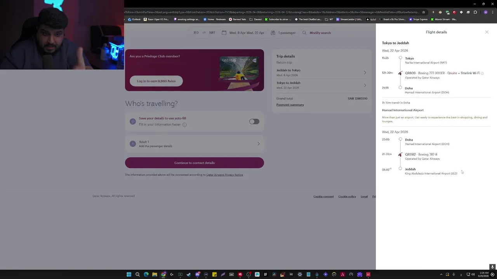
Task: Click the NRT destination code in the search bar
Action: [212, 33]
